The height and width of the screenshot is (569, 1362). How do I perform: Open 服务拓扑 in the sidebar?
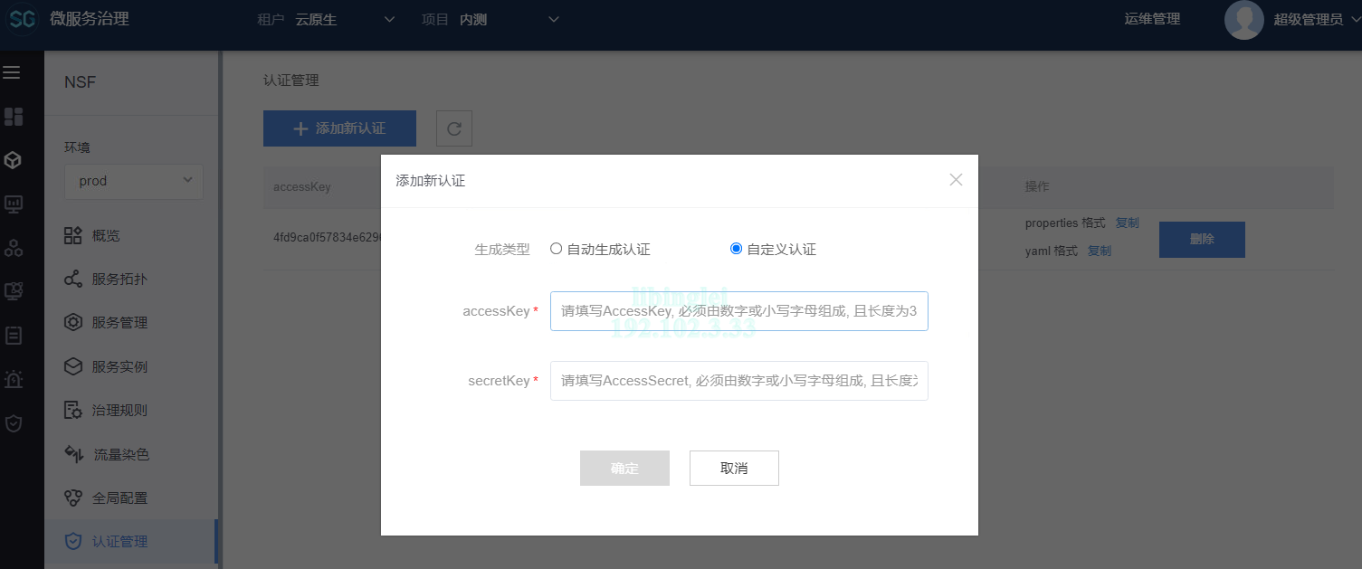point(119,280)
